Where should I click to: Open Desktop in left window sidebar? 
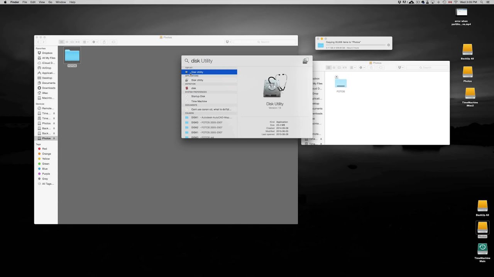click(x=46, y=78)
